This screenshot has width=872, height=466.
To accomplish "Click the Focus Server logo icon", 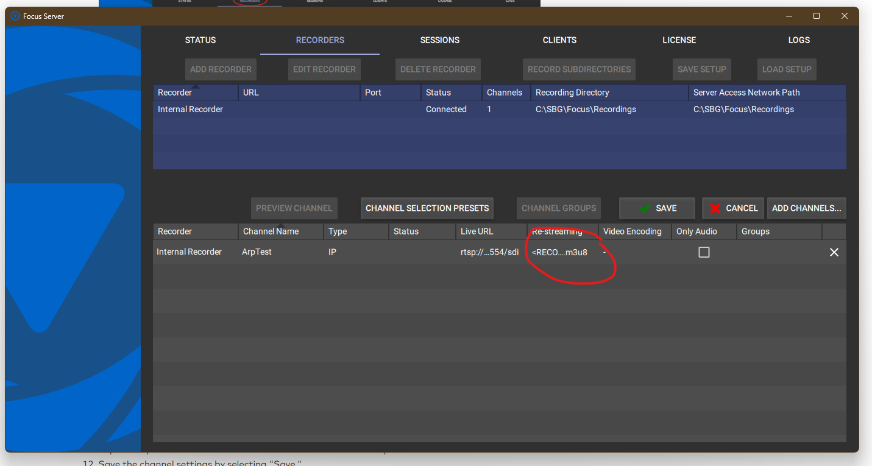I will click(15, 16).
